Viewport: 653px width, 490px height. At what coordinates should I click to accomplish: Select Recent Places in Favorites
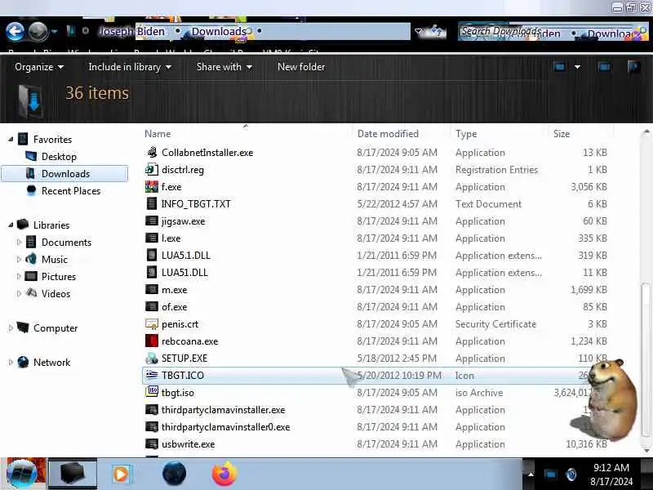[x=71, y=191]
